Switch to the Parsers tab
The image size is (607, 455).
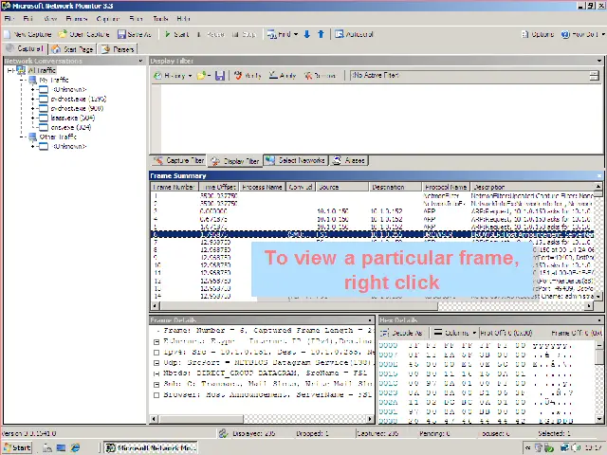tap(118, 49)
